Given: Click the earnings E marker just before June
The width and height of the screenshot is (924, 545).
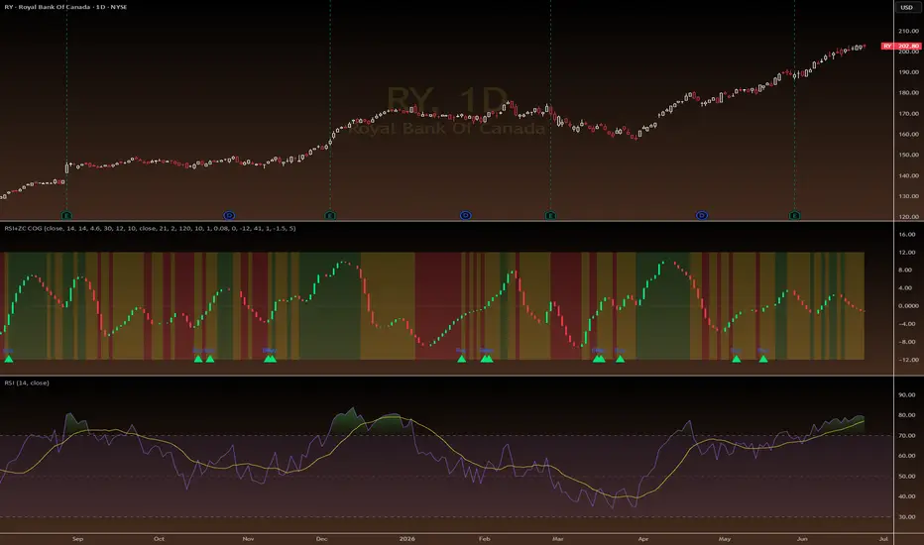Looking at the screenshot, I should (794, 216).
